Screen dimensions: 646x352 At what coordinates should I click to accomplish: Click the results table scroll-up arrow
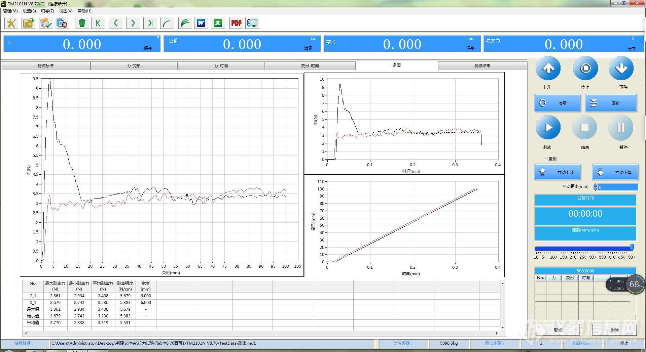coord(503,283)
